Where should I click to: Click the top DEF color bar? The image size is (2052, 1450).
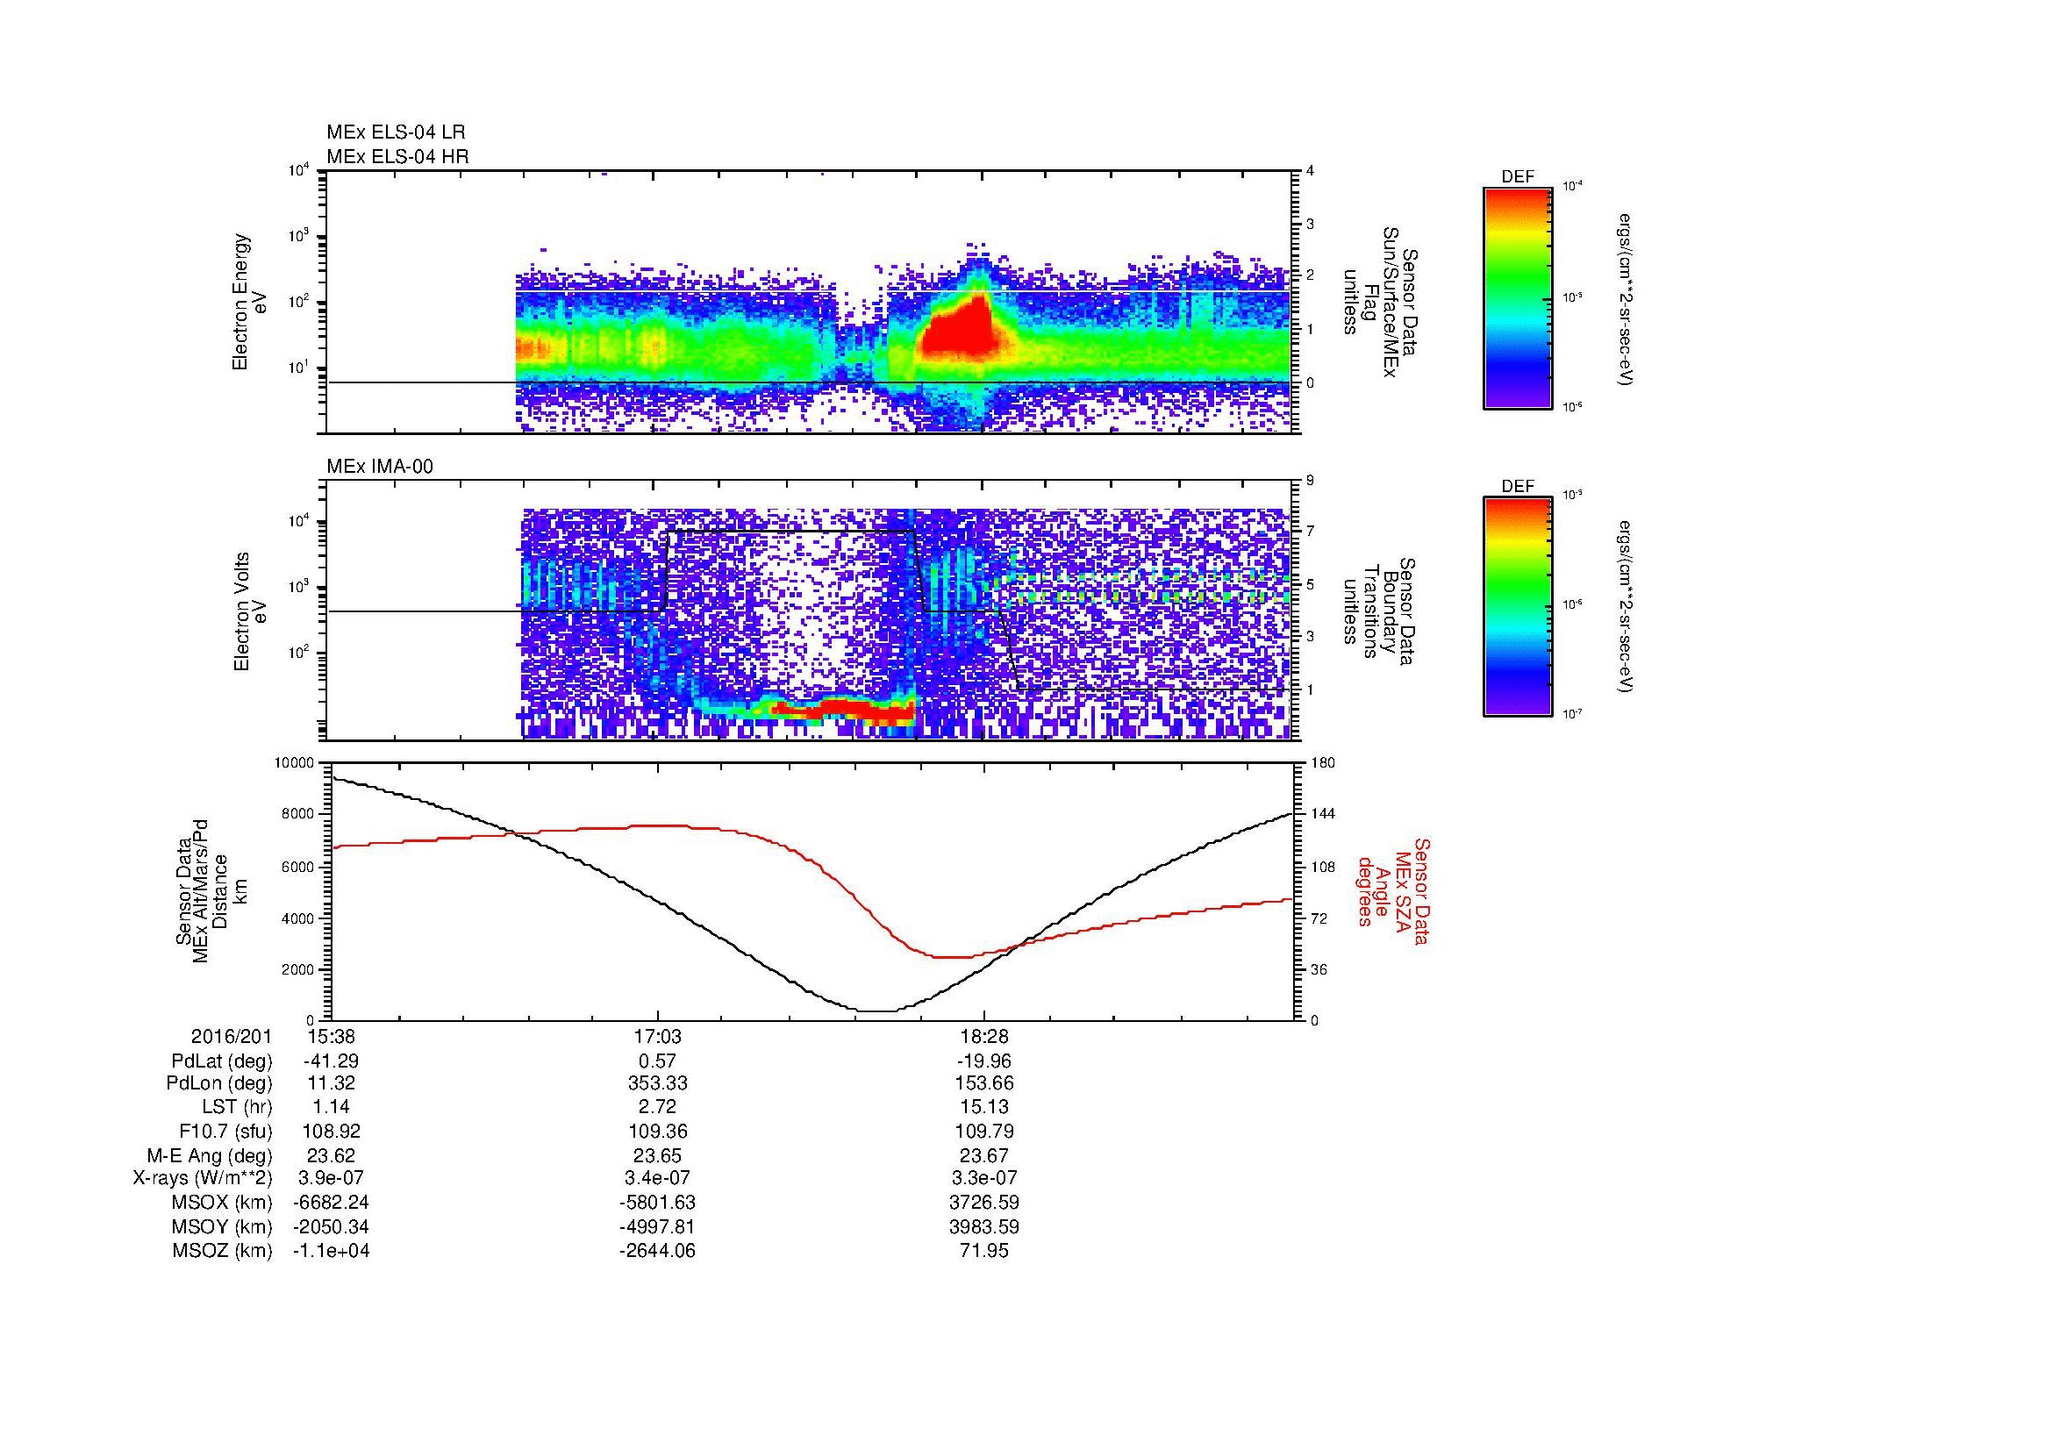coord(1518,297)
